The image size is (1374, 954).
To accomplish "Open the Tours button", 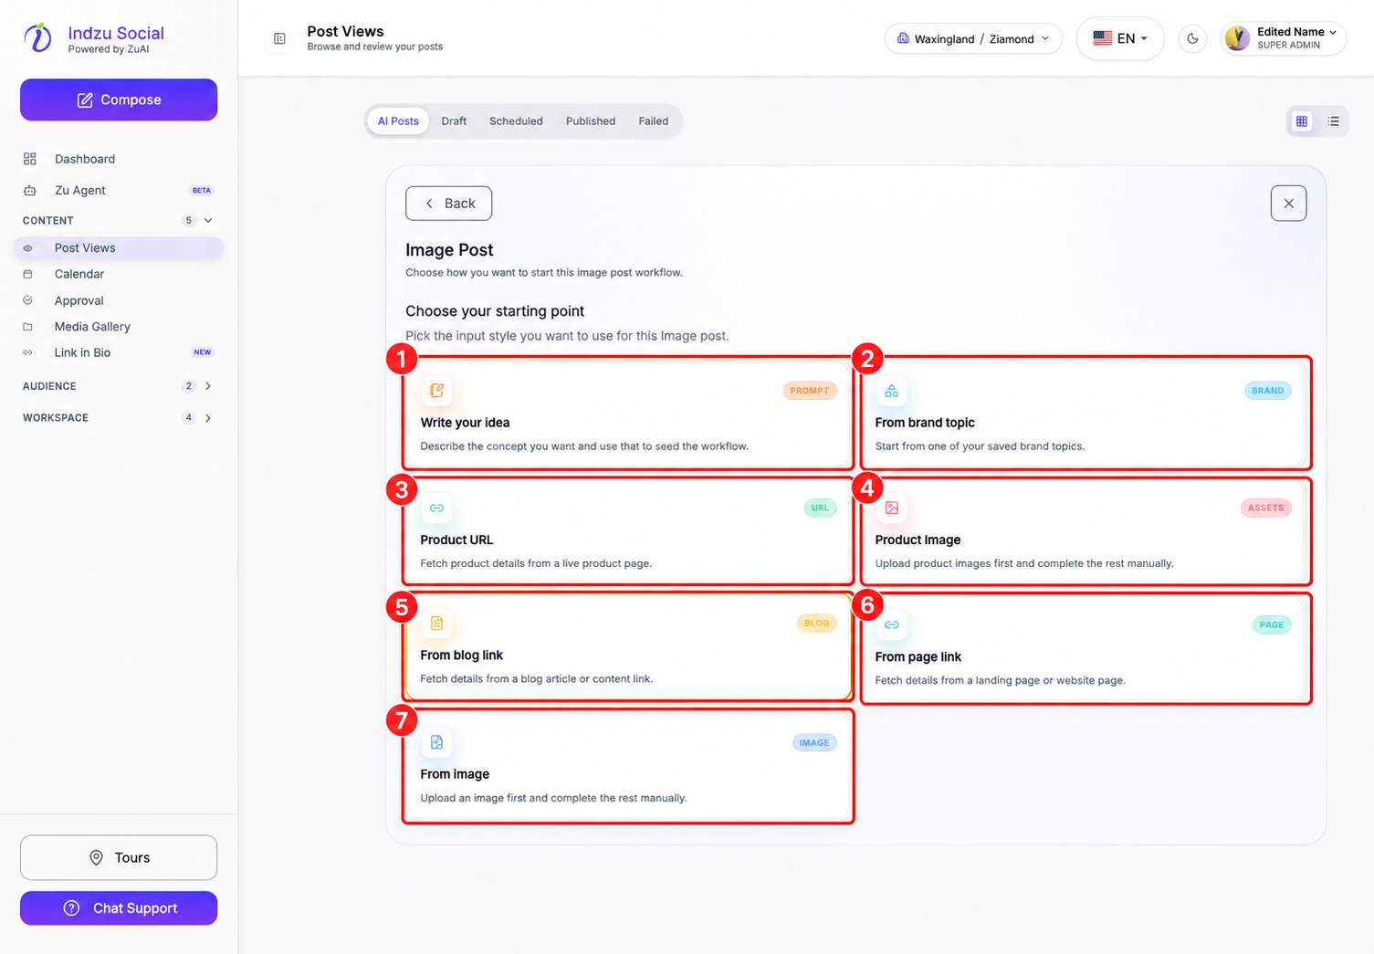I will [x=119, y=857].
